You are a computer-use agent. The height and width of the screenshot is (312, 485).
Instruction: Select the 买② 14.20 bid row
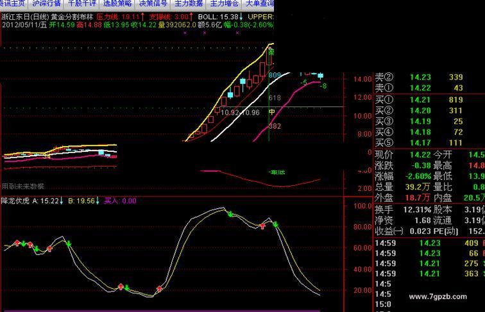tap(419, 111)
